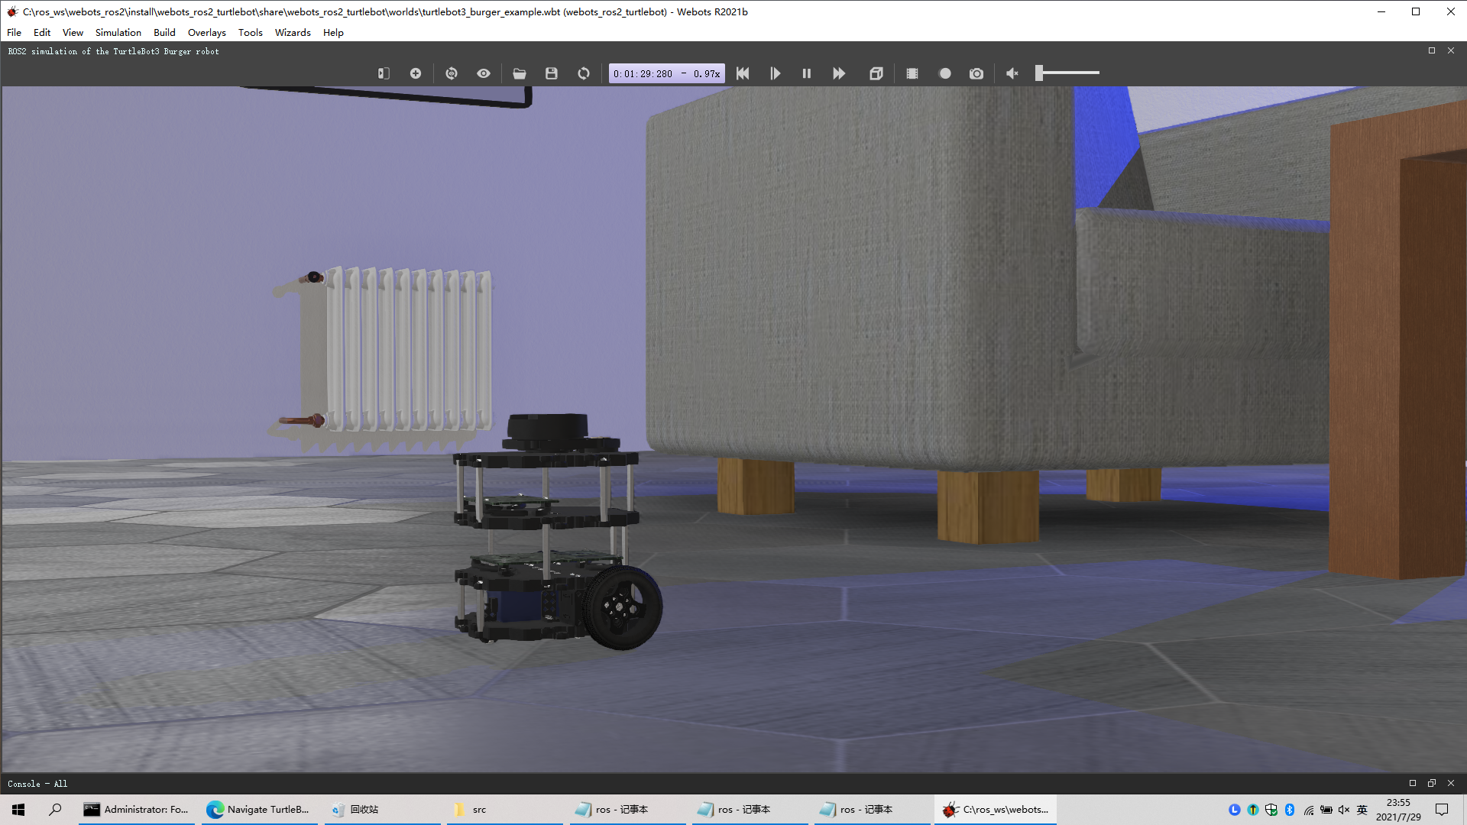Save the world with floppy icon
Image resolution: width=1467 pixels, height=825 pixels.
pyautogui.click(x=552, y=73)
